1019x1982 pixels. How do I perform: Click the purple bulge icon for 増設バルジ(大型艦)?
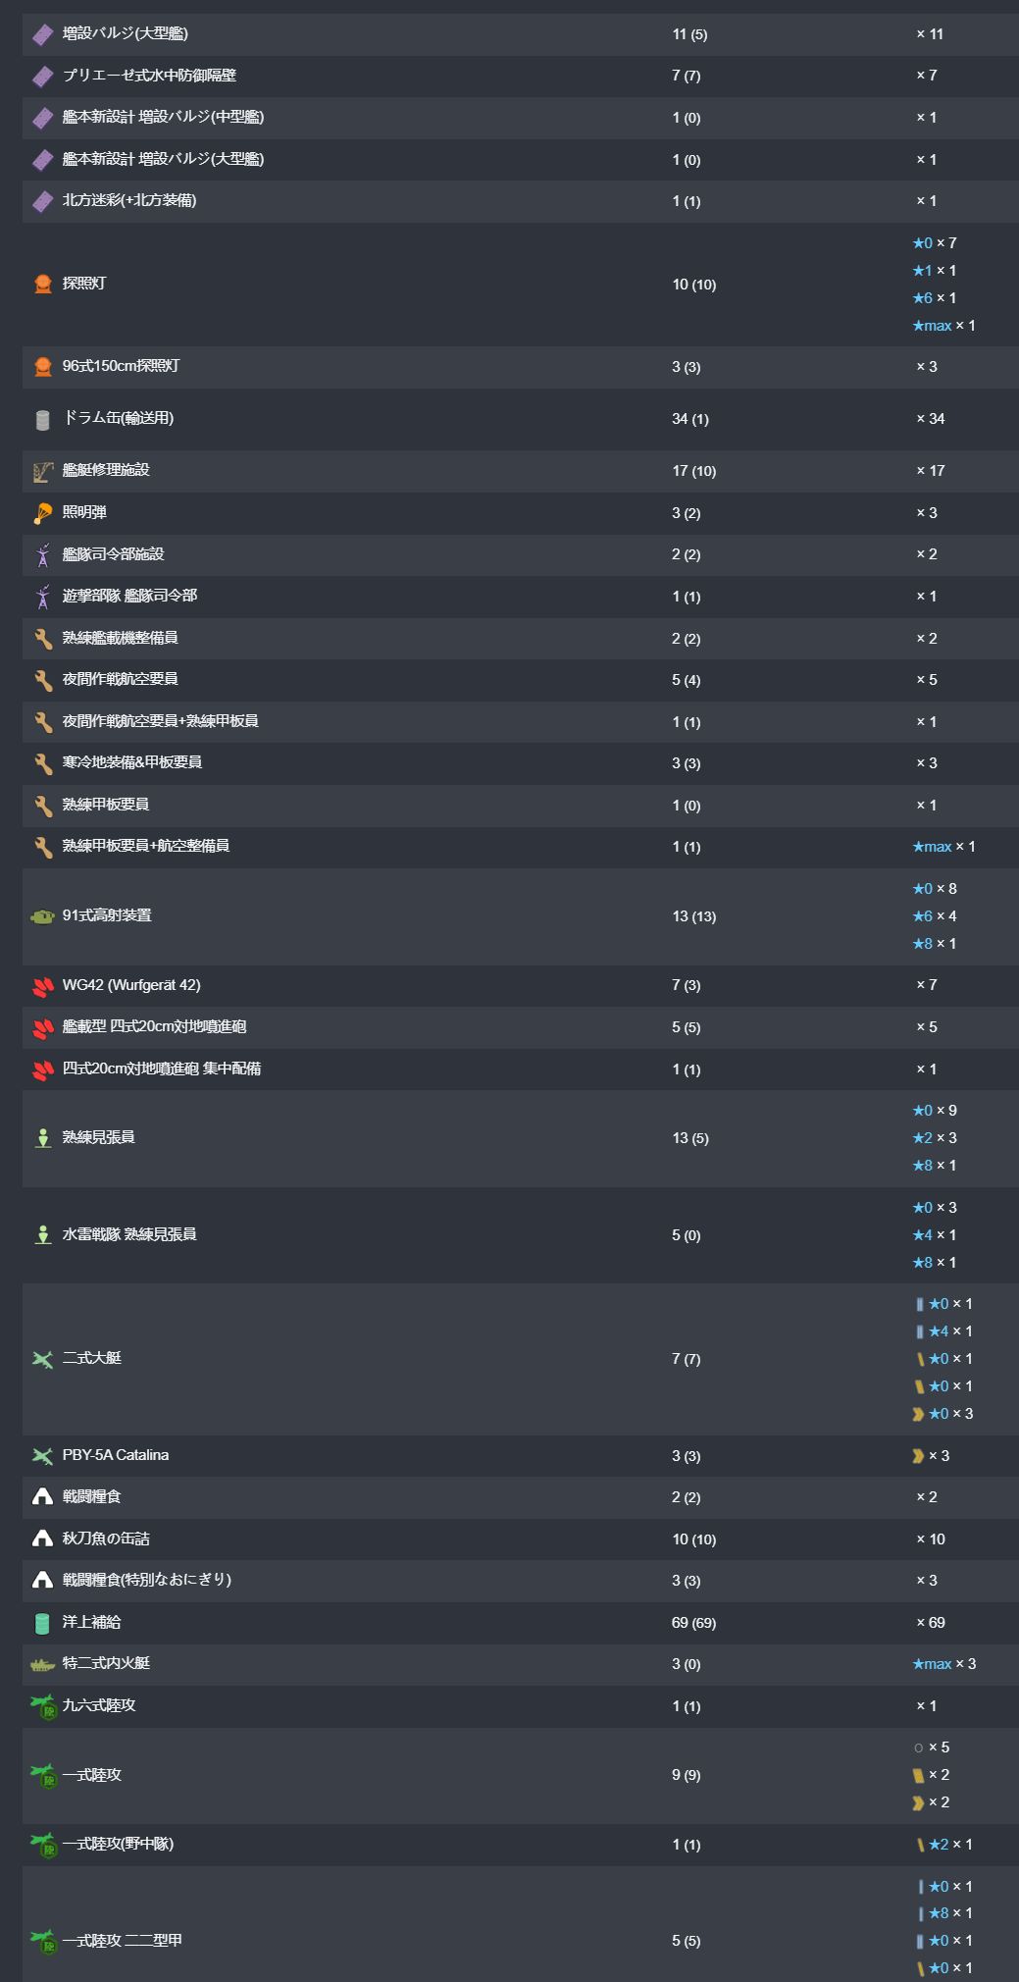[x=42, y=34]
